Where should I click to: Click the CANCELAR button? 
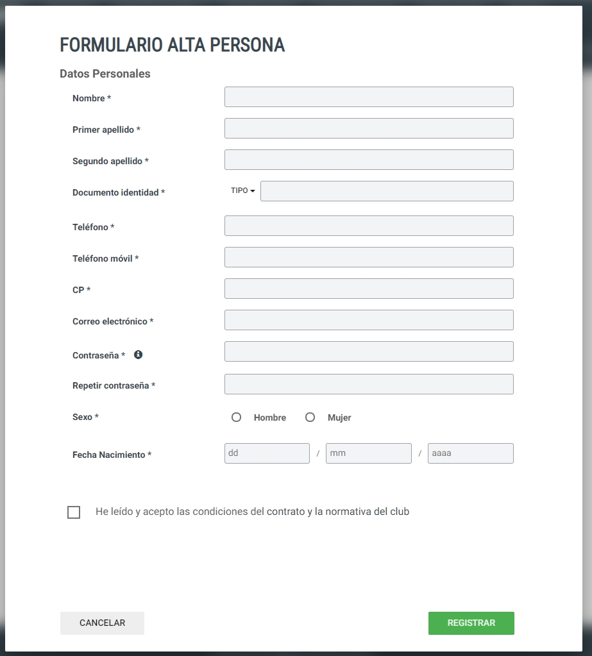(102, 623)
